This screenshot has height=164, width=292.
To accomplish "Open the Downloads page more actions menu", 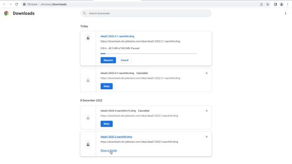I will click(x=285, y=13).
